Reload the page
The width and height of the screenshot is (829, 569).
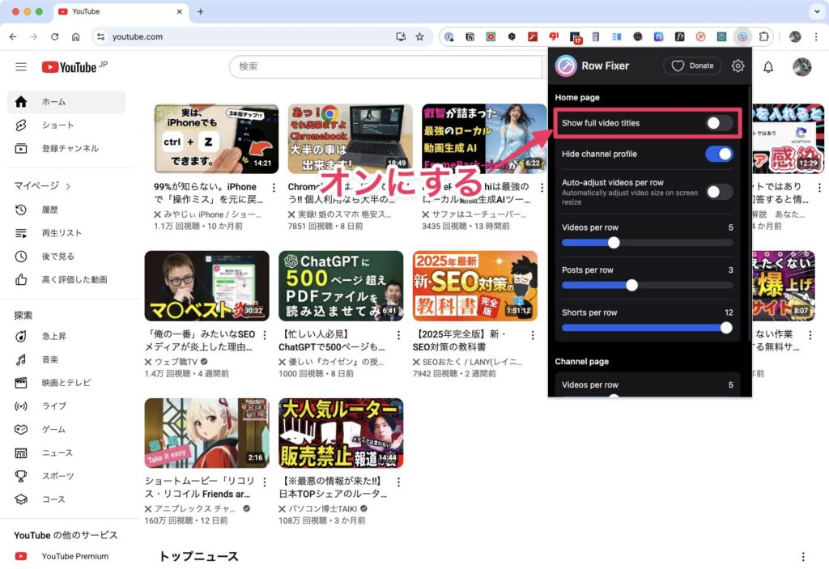[x=54, y=36]
